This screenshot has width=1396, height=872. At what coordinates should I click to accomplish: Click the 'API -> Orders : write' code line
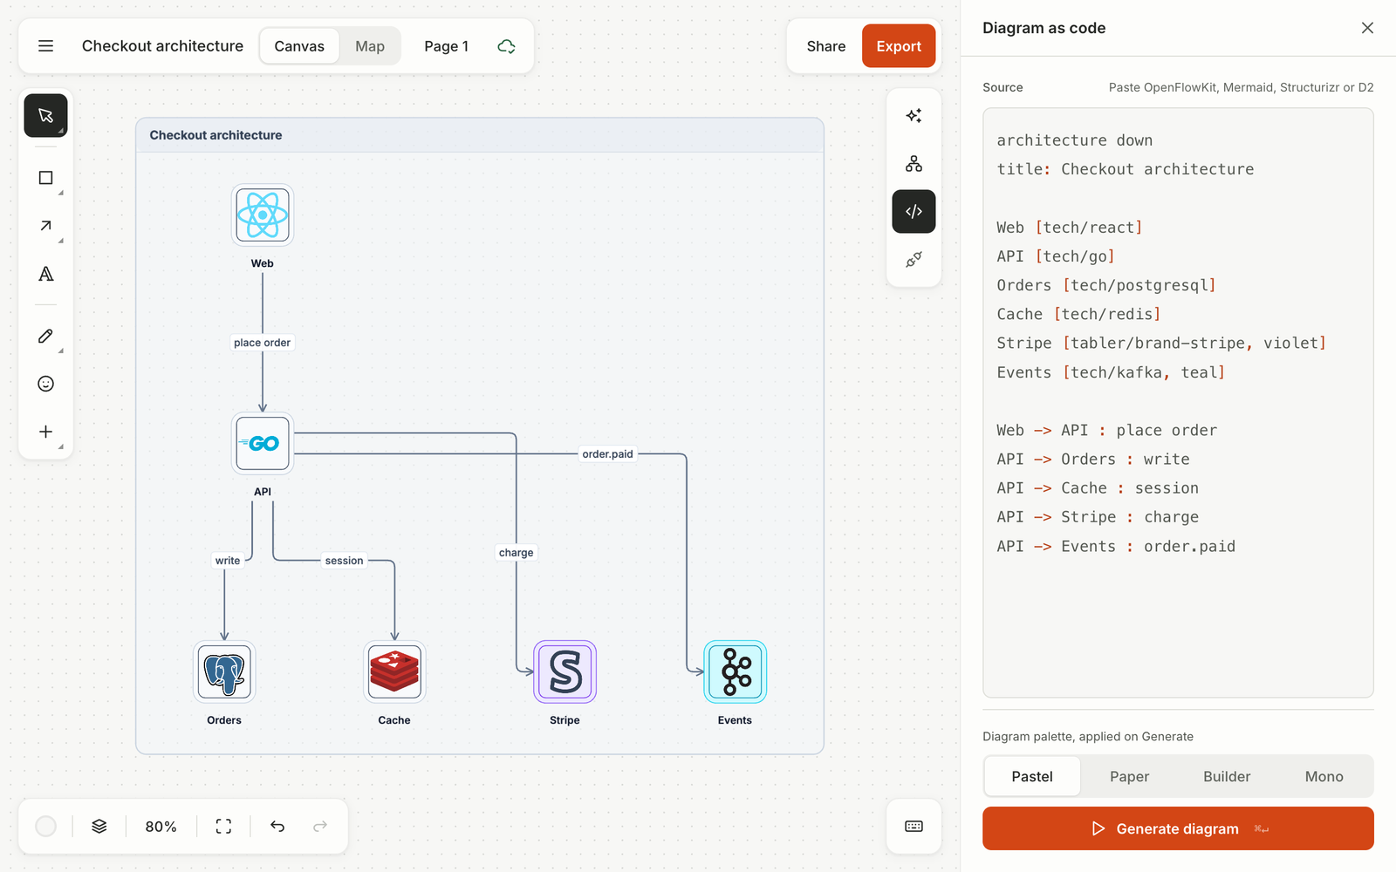[x=1093, y=460]
